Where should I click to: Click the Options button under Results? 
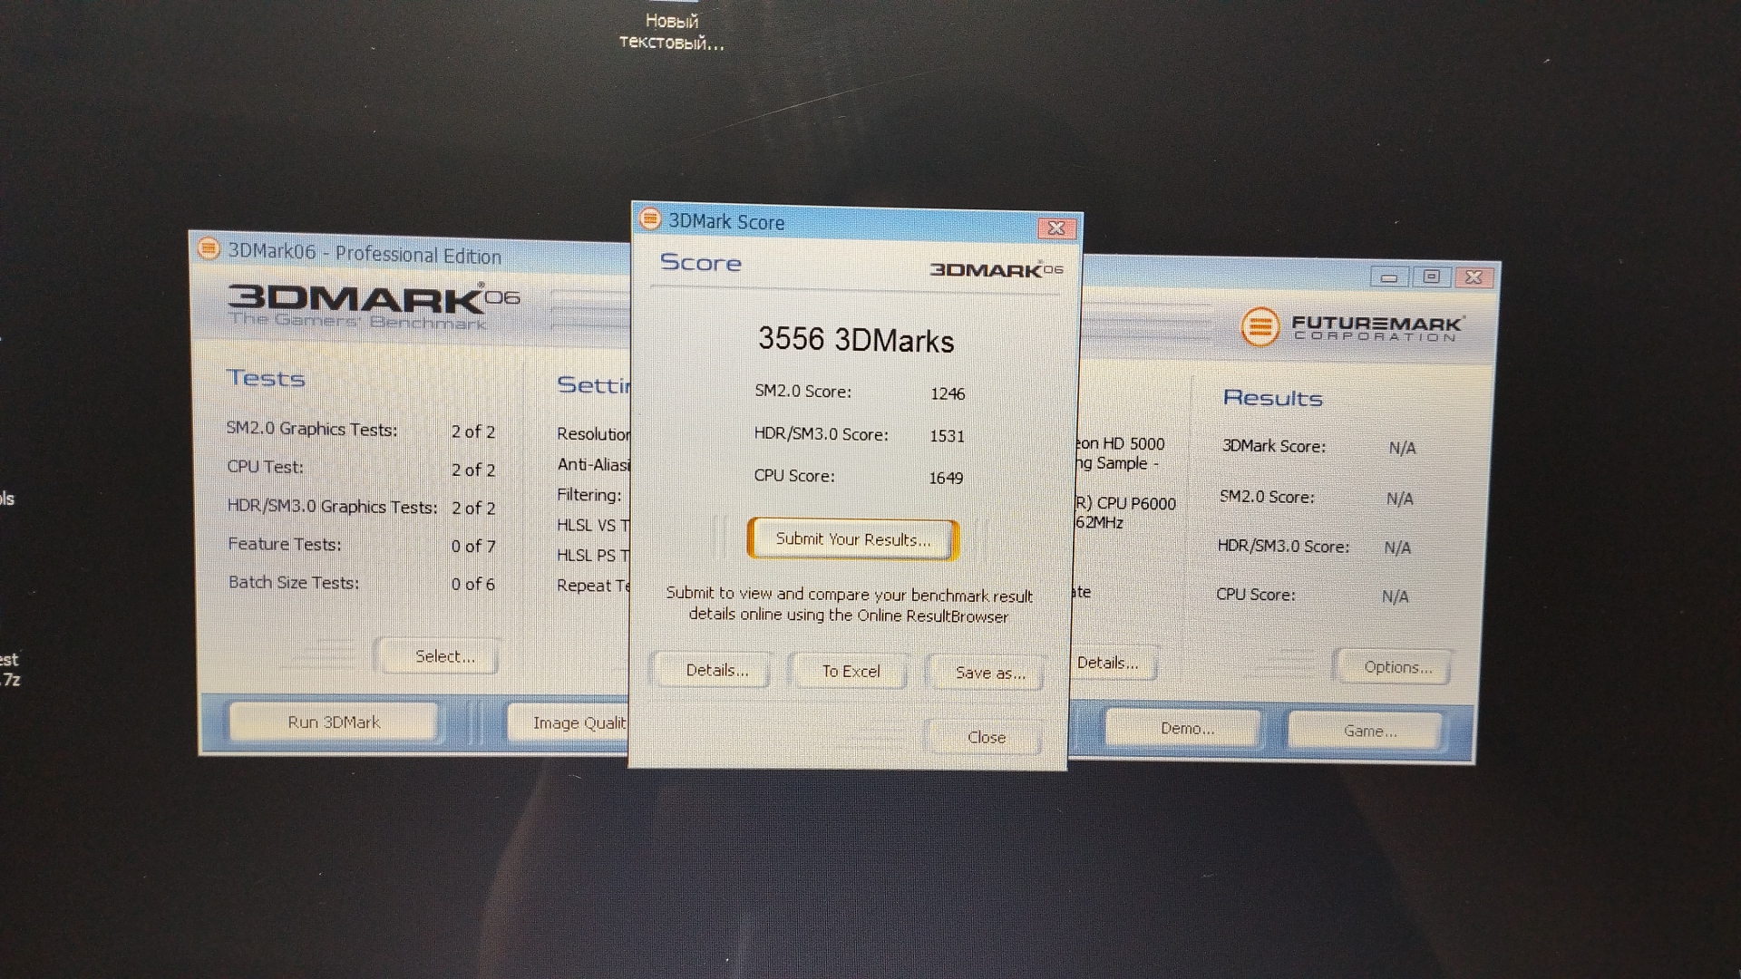click(1396, 668)
